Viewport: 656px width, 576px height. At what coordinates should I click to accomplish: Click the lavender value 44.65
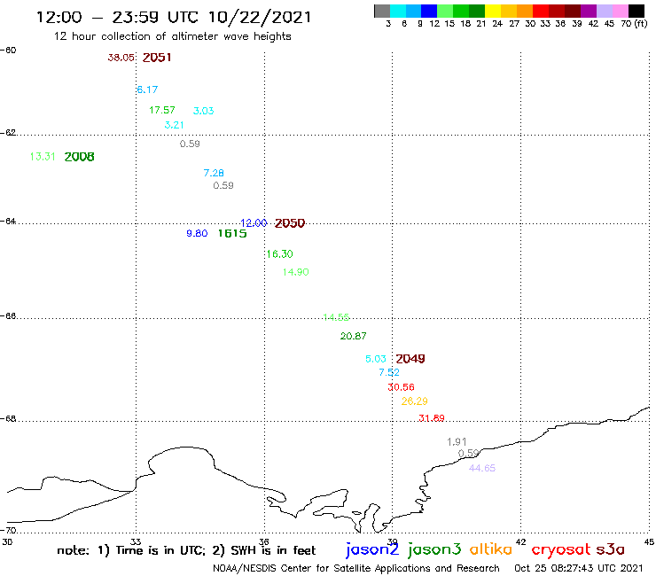482,468
